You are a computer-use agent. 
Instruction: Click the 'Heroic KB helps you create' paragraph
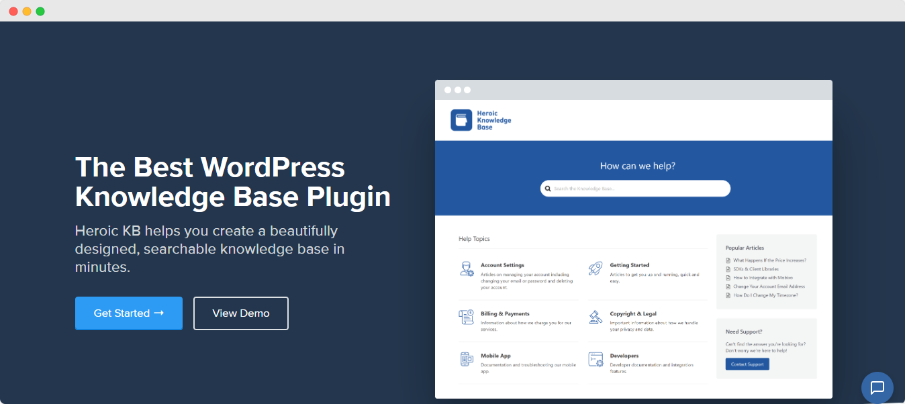click(210, 249)
